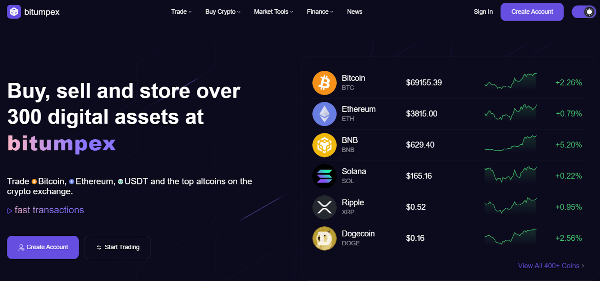Screen dimensions: 600x281
Task: Select the Ethereum diamond icon
Action: click(x=324, y=114)
